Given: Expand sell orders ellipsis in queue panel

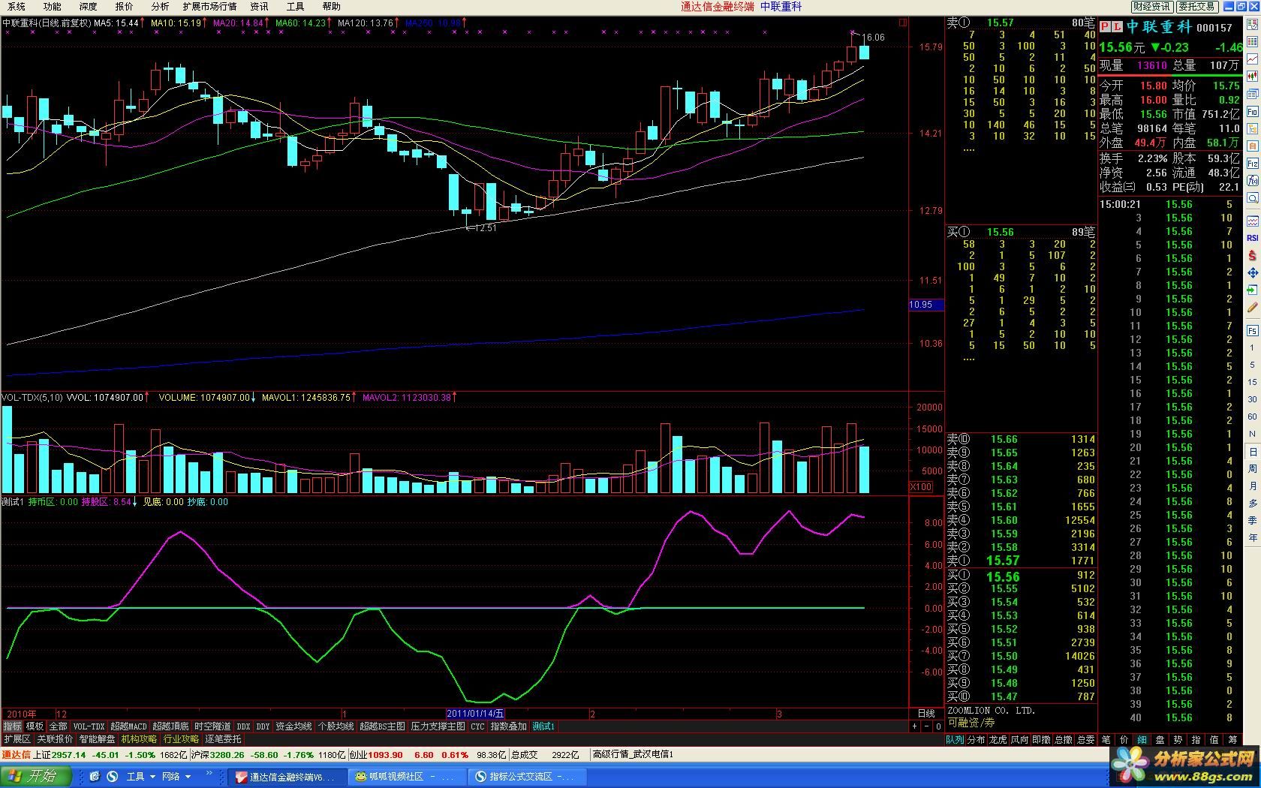Looking at the screenshot, I should coord(969,149).
